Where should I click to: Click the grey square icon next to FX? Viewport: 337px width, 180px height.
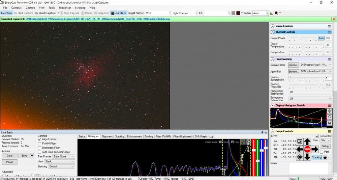(233, 13)
